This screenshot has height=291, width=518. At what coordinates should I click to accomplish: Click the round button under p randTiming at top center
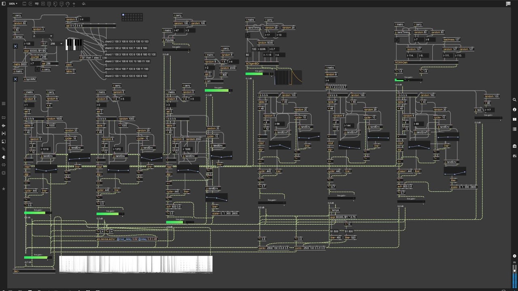pyautogui.click(x=248, y=36)
